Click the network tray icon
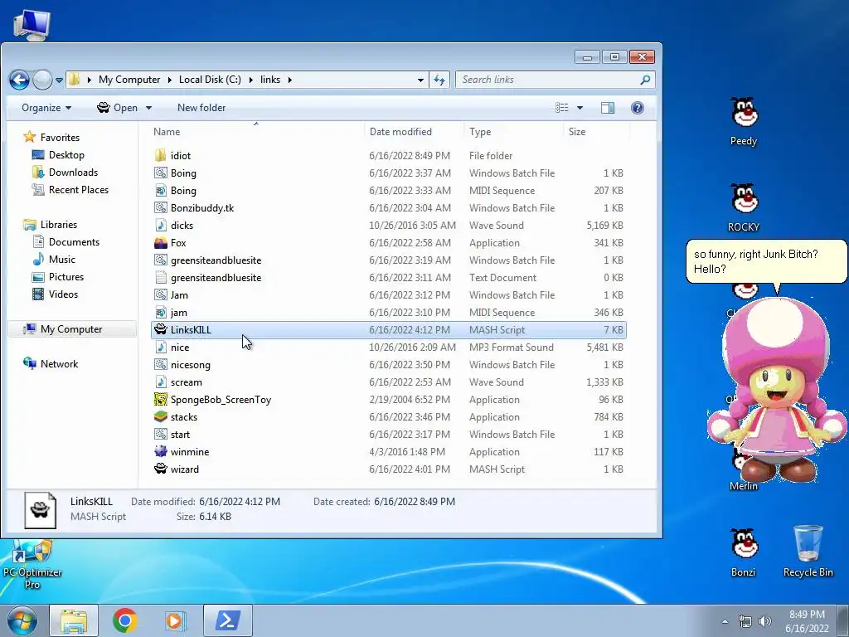 [x=745, y=621]
